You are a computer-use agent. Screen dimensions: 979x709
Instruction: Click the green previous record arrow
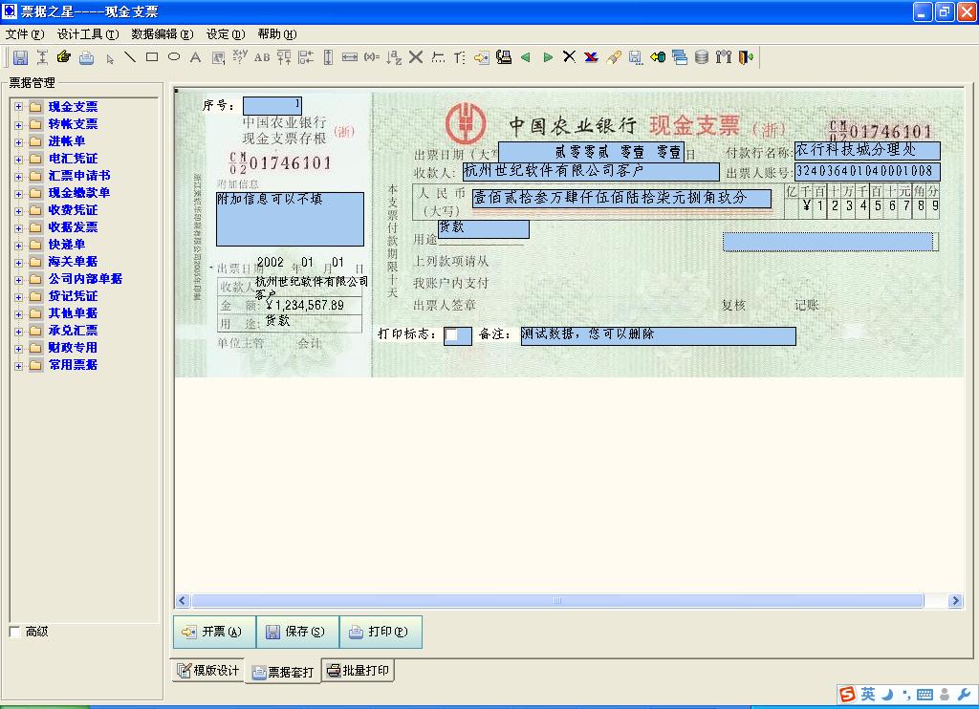pos(525,57)
